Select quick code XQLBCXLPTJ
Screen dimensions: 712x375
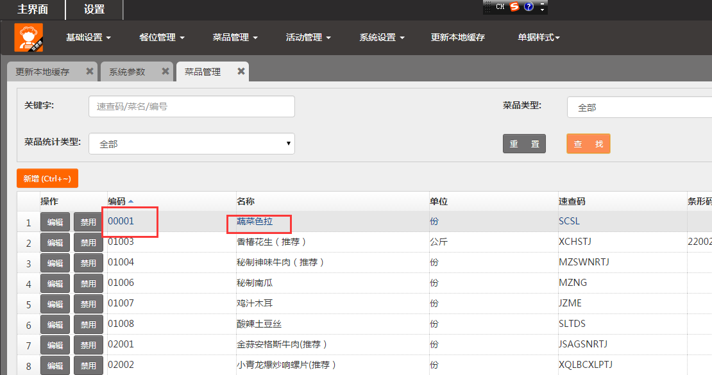click(x=586, y=365)
